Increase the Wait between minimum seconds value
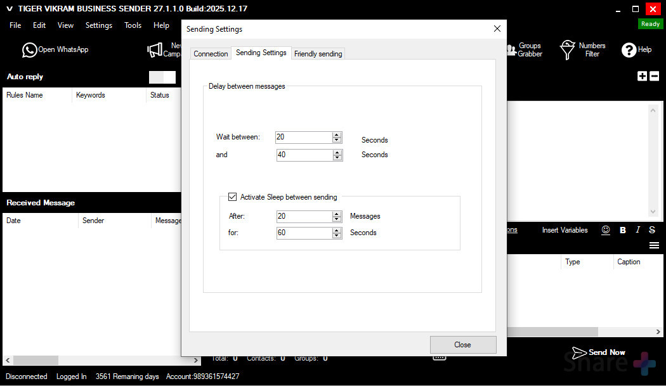 [x=337, y=134]
